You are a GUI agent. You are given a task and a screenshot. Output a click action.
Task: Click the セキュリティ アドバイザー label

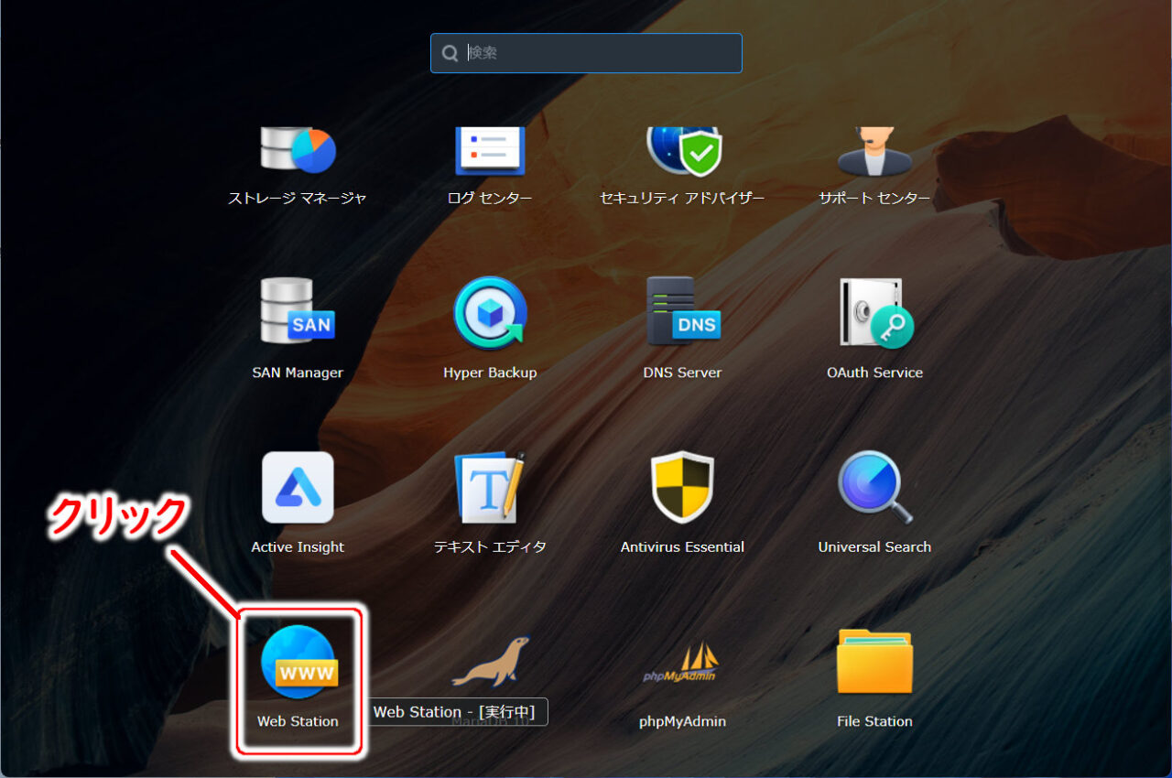coord(682,198)
